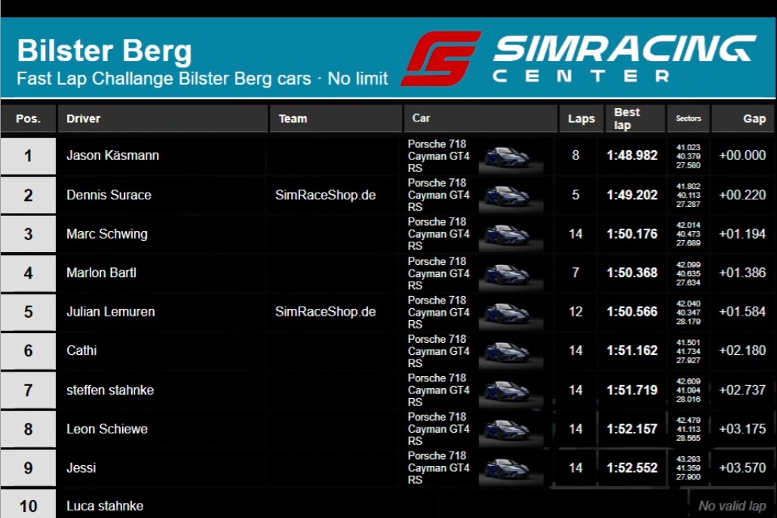Click the Sectors column header
777x518 pixels.
(x=688, y=119)
